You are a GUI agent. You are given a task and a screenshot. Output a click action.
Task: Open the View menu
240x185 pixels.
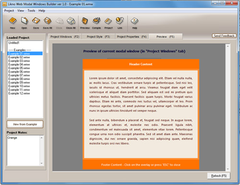21,11
